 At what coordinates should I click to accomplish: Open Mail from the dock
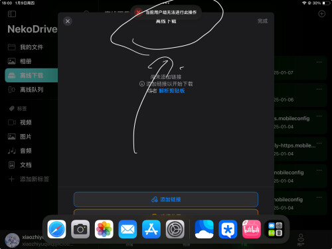tap(127, 229)
